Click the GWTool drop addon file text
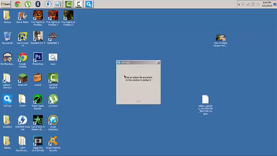Viewport: 277px width, 156px height. (x=138, y=79)
